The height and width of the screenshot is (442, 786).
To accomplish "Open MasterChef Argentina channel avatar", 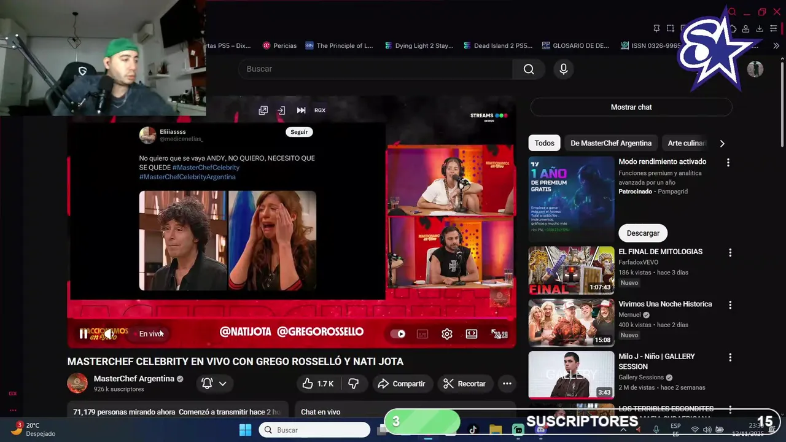I will (x=77, y=383).
